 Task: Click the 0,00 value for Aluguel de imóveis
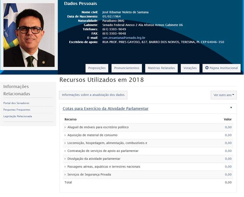(228, 127)
